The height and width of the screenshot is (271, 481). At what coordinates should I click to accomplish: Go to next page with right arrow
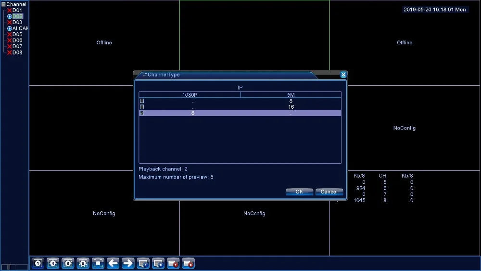[128, 263]
